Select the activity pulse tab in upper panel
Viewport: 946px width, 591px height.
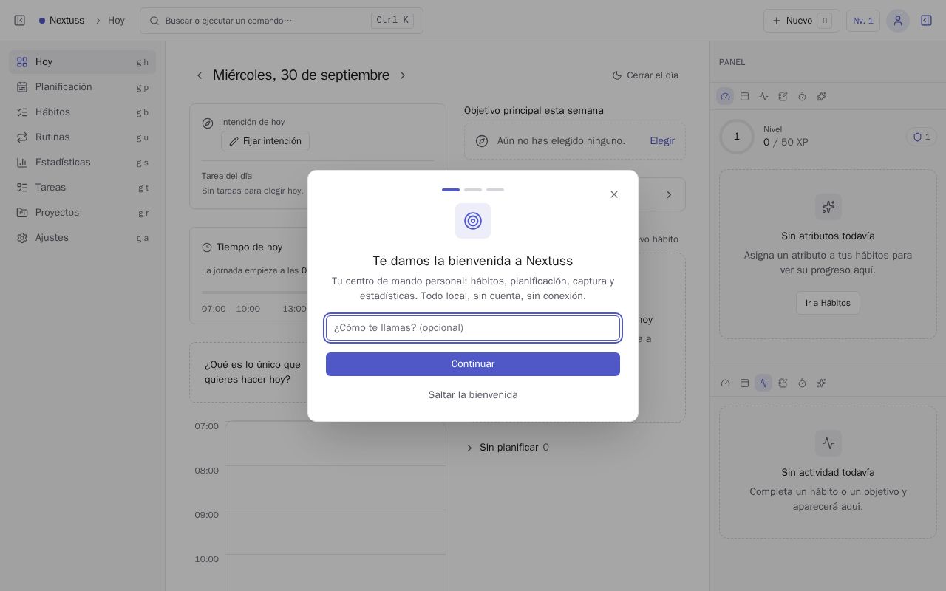(763, 96)
